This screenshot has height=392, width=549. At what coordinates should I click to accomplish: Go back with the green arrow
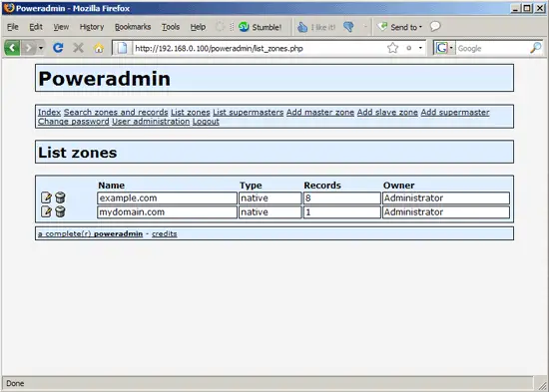click(x=12, y=48)
